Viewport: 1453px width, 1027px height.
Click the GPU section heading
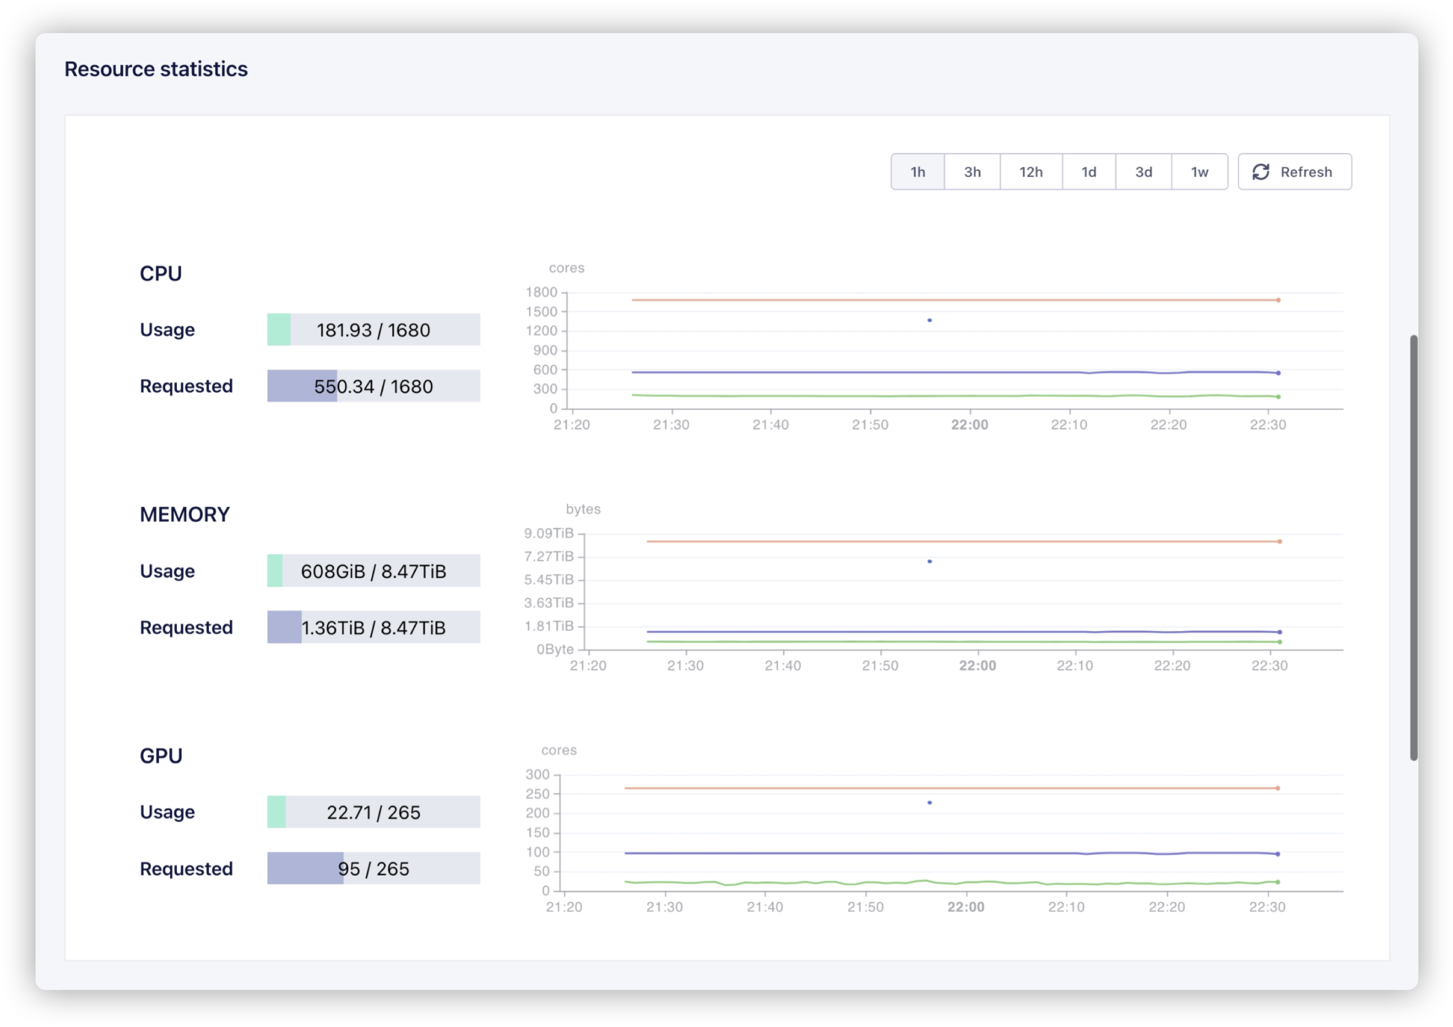161,756
